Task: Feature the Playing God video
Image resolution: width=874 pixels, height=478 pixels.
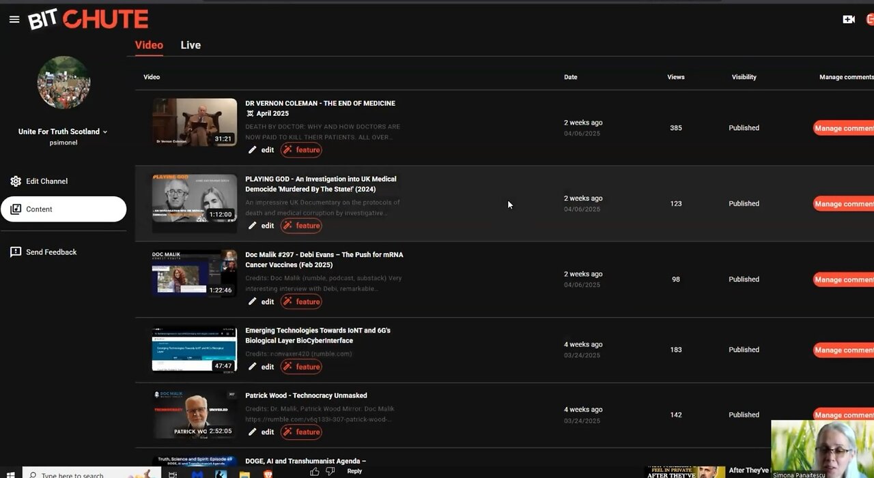Action: point(301,226)
